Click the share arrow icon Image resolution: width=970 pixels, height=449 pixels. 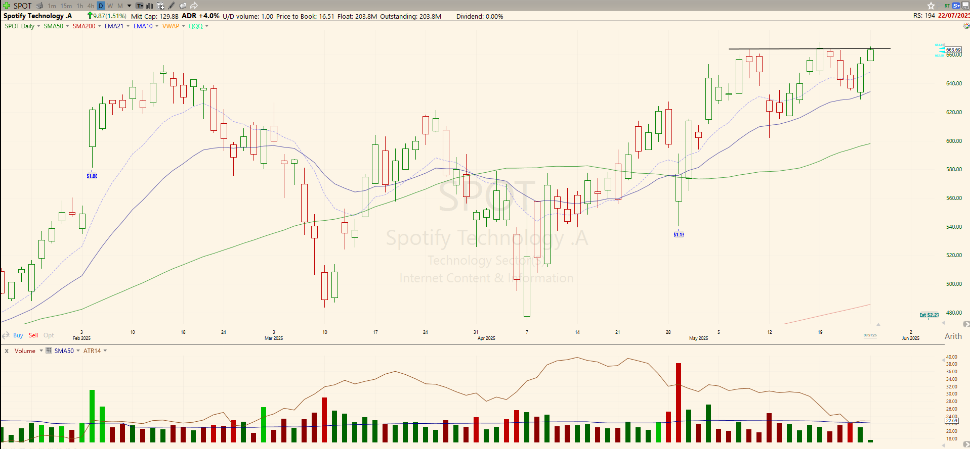(194, 6)
